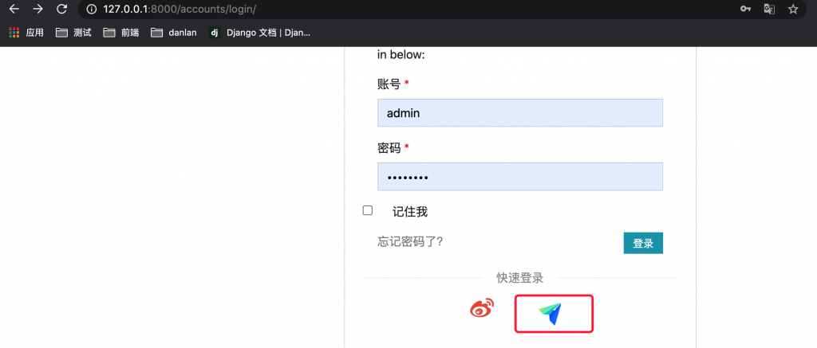Open the 应用 apps shortcut

26,33
